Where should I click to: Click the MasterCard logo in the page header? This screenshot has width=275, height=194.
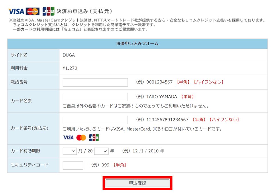point(33,11)
